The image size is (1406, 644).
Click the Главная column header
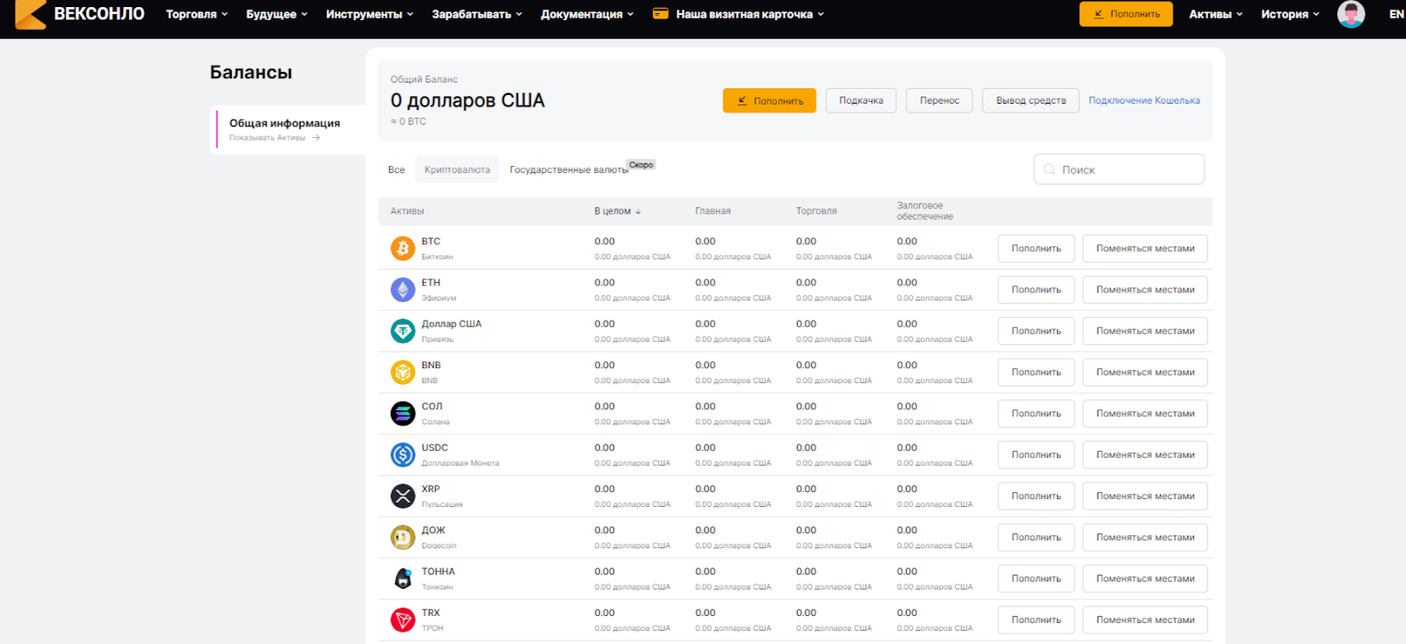[713, 211]
